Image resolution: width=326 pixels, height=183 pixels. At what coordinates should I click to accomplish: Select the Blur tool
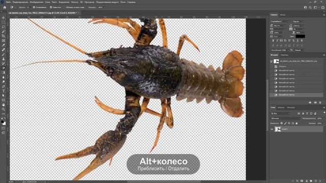coord(4,77)
